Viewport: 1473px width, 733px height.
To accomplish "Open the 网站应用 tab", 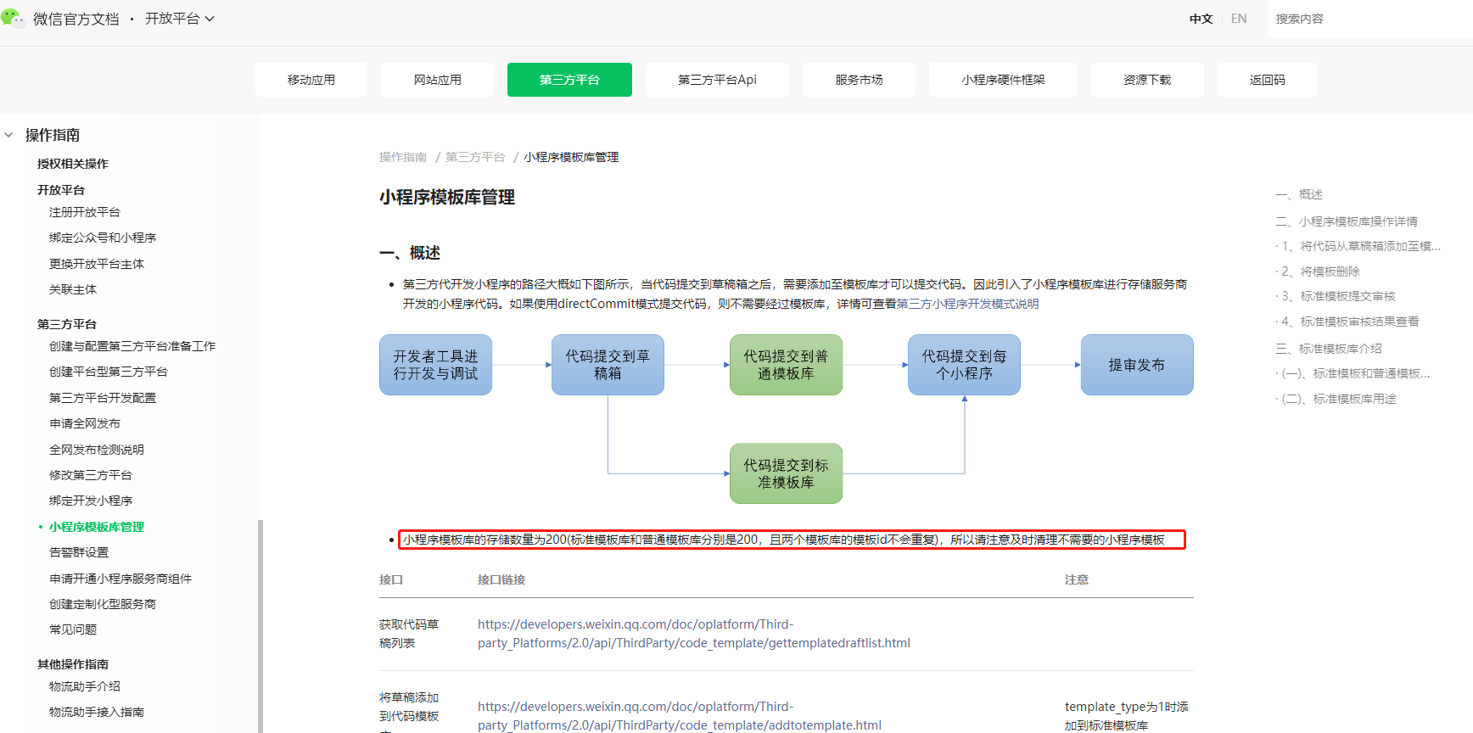I will [x=438, y=80].
